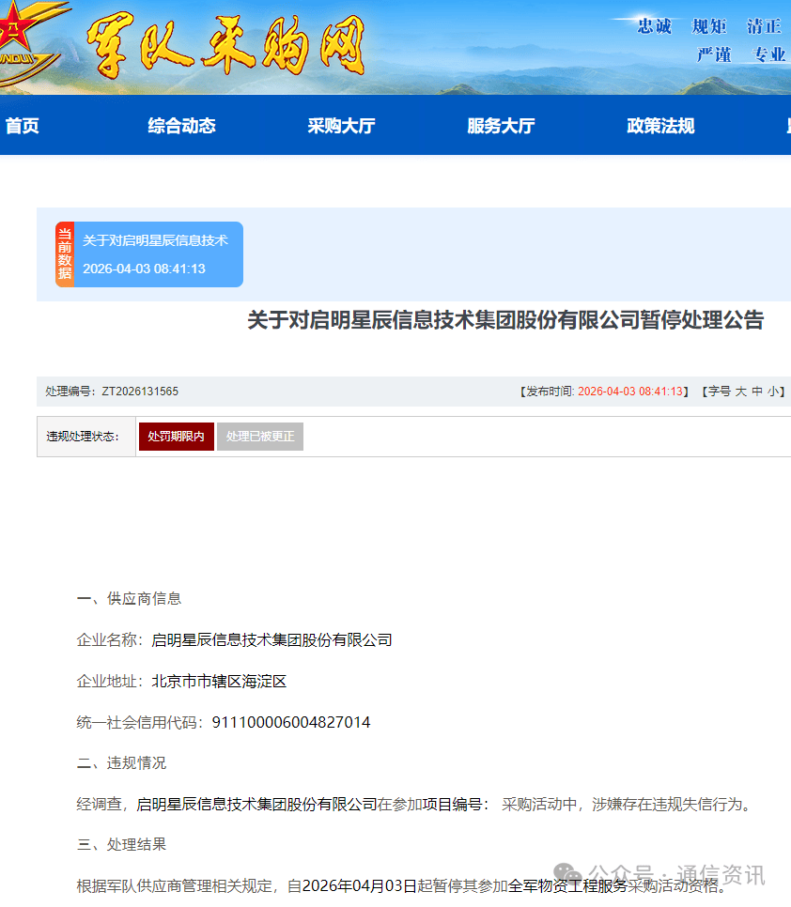Open the 首页 menu item
The image size is (791, 907).
[x=22, y=125]
